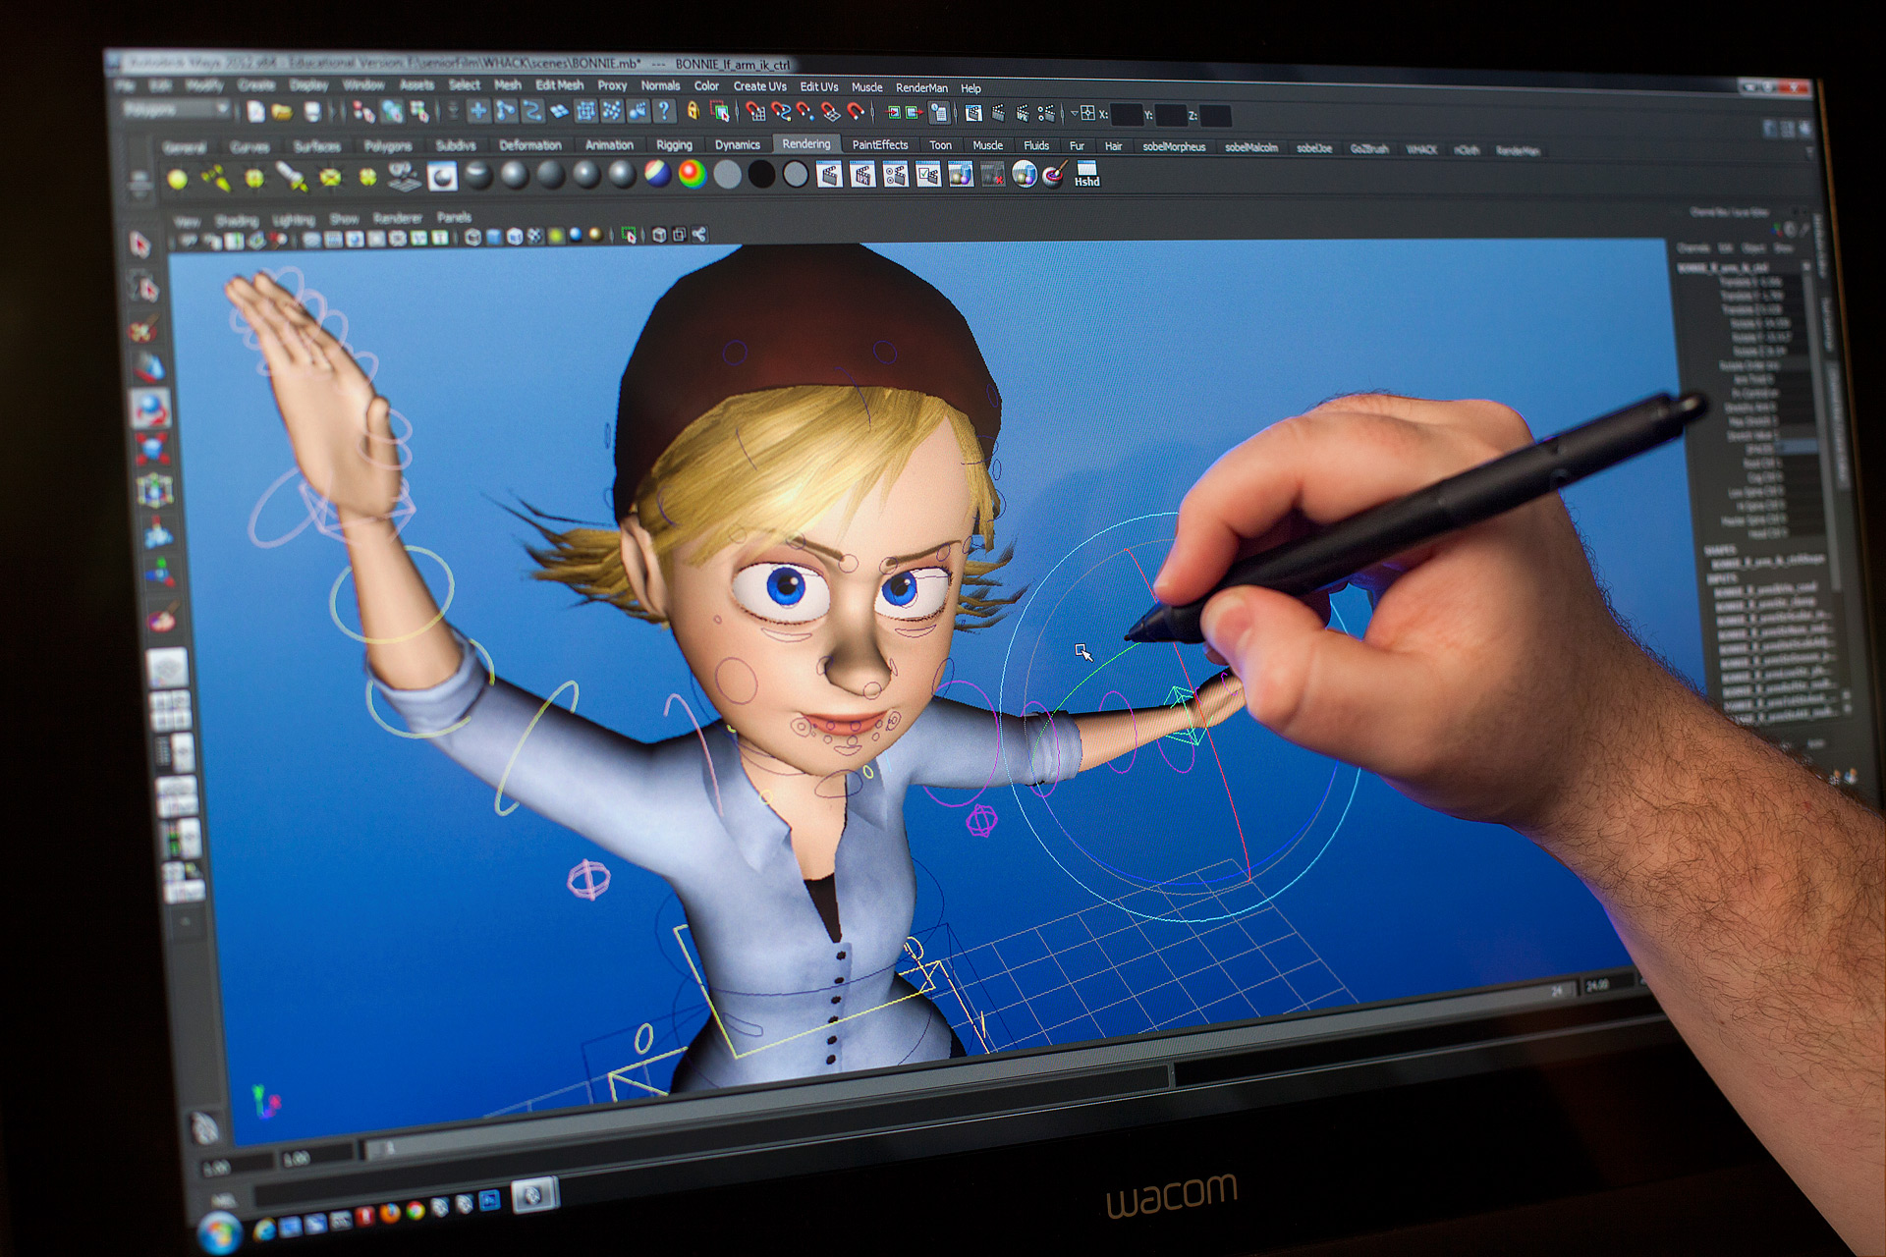
Task: Toggle Snap to Grids magnet icon
Action: [755, 112]
